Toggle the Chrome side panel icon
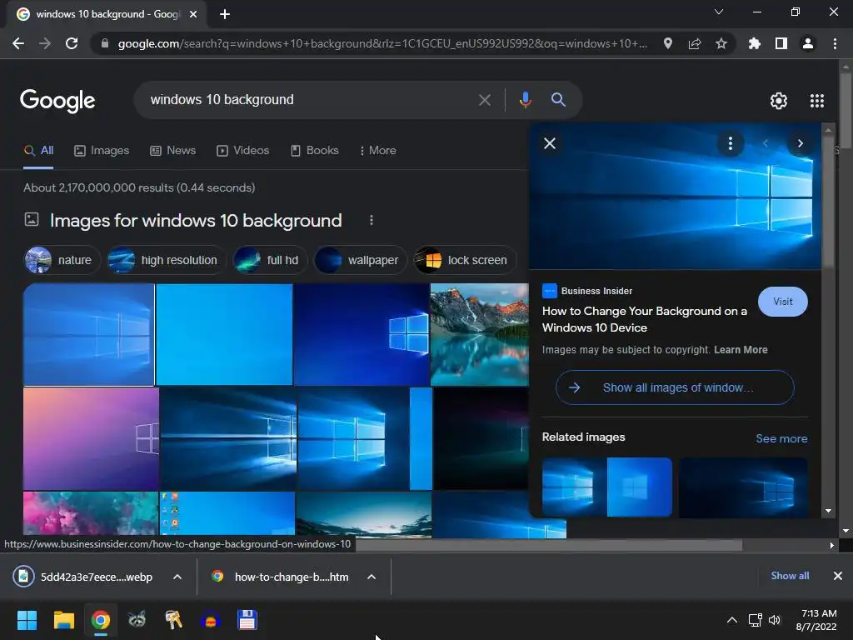This screenshot has height=640, width=853. coord(781,43)
